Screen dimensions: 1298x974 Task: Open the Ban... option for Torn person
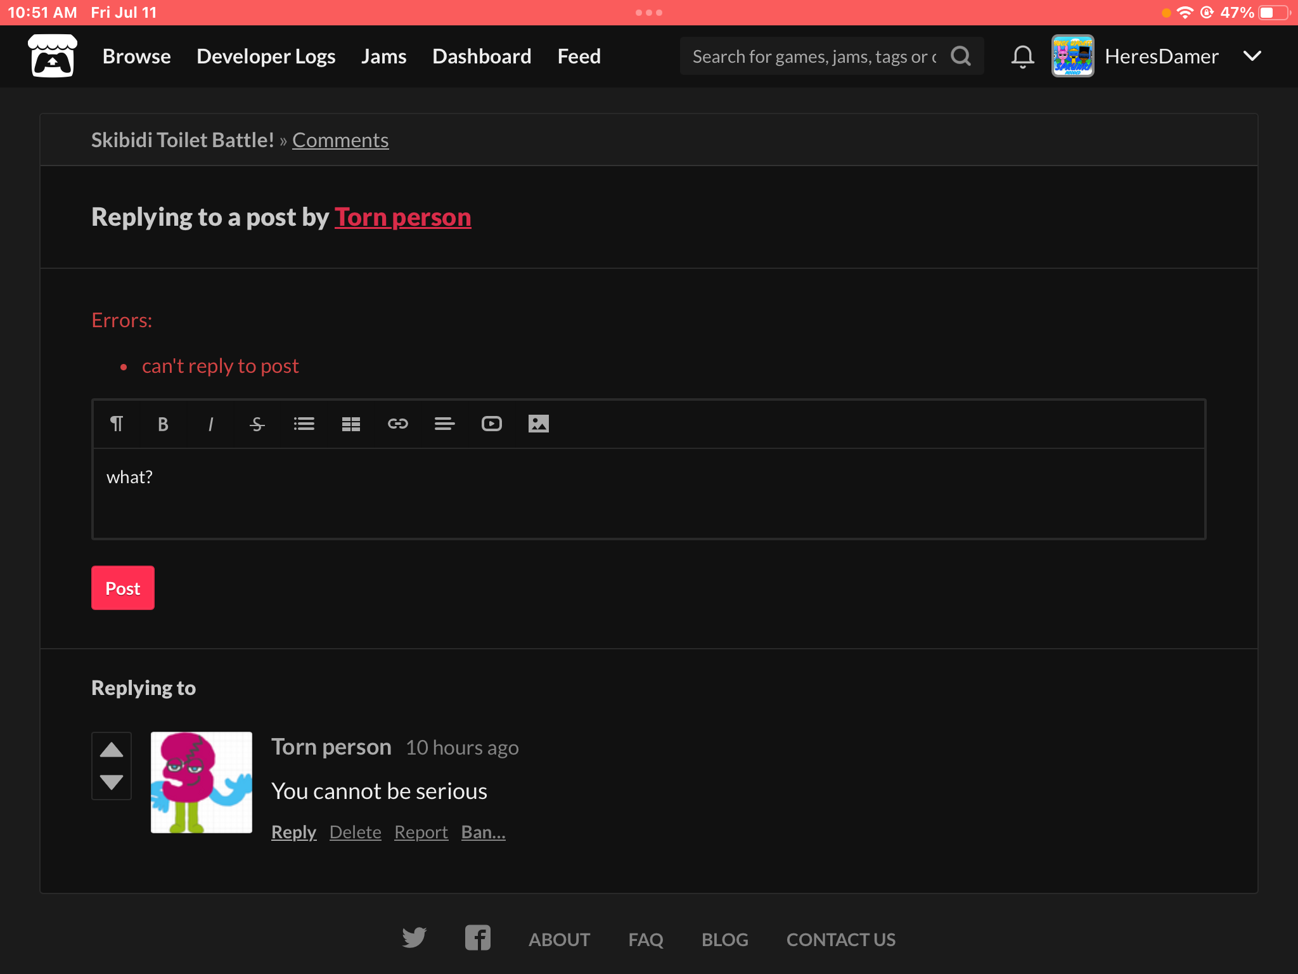(484, 831)
